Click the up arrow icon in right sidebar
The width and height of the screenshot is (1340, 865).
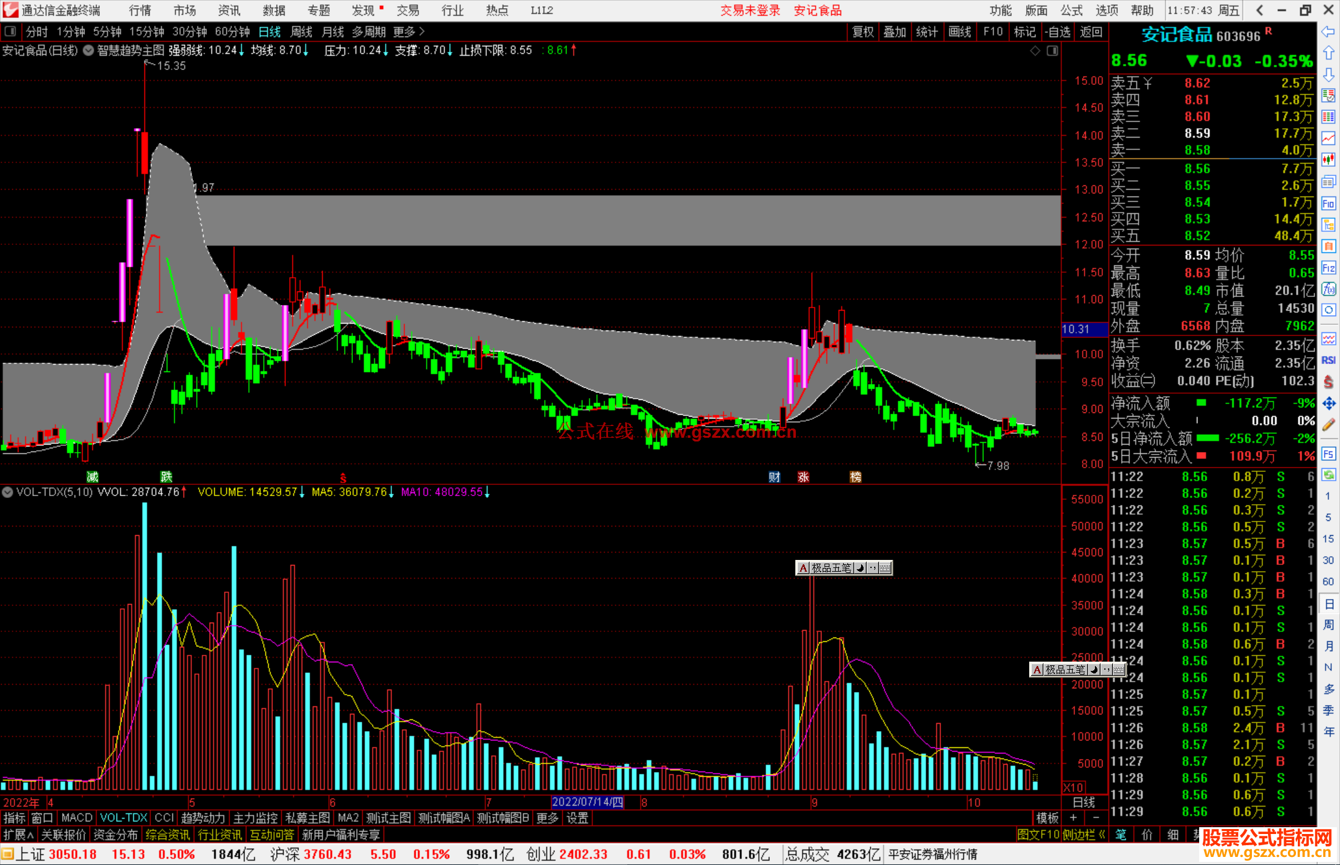pyautogui.click(x=1328, y=53)
